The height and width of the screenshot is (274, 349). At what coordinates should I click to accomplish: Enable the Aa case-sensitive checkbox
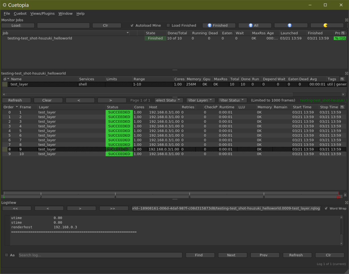(x=6, y=255)
